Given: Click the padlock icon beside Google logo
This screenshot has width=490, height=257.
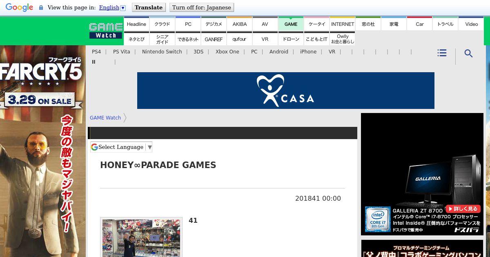Looking at the screenshot, I should click(41, 8).
